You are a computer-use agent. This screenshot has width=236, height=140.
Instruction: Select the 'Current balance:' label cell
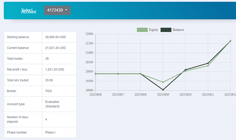[x=23, y=48]
